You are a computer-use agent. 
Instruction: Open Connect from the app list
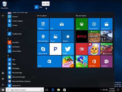click(x=21, y=17)
